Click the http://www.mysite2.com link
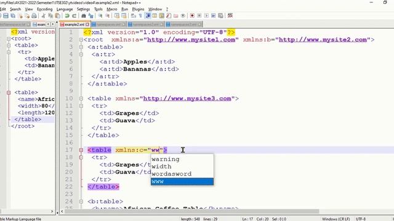Viewport: 394px width, 221px height. pos(323,39)
